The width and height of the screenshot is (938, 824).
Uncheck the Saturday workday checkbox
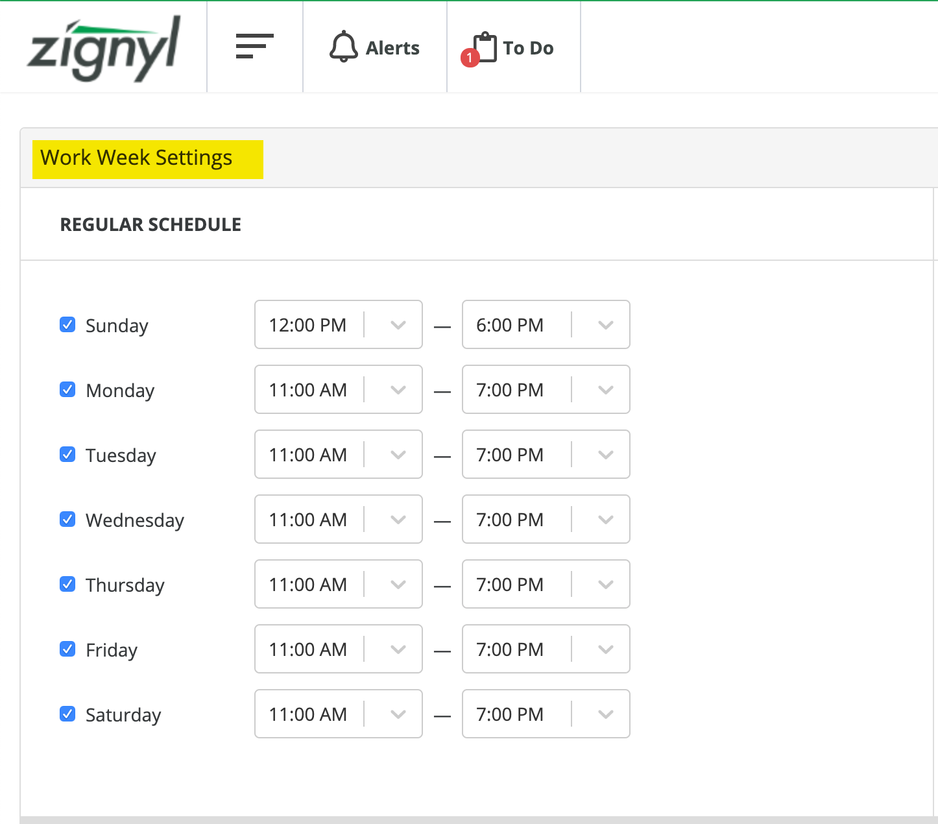tap(67, 714)
